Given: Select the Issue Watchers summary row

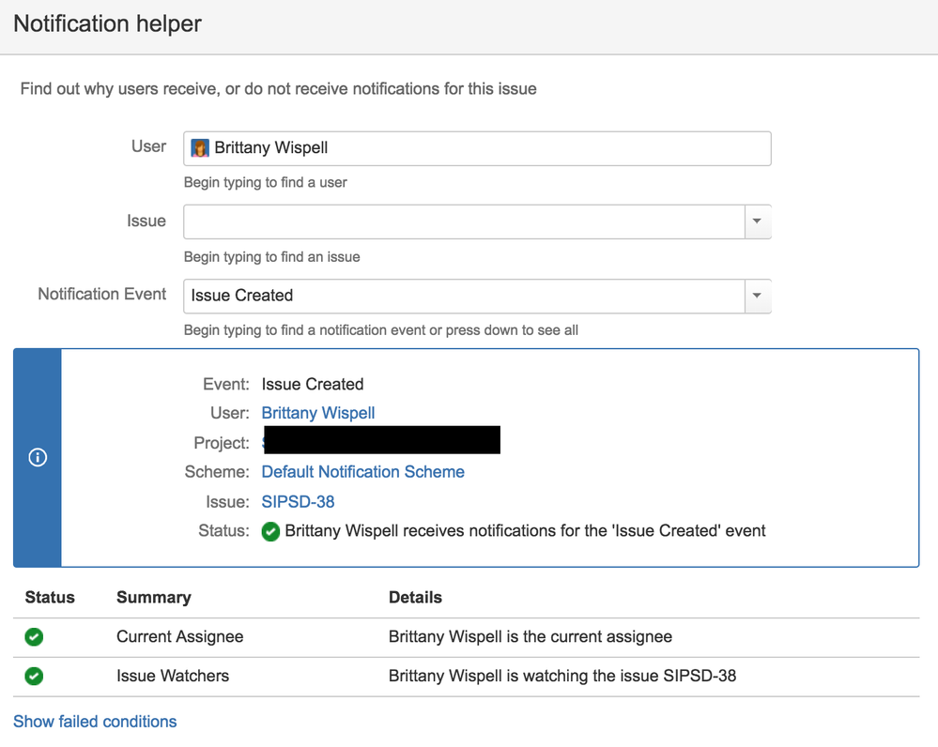Looking at the screenshot, I should coord(173,676).
